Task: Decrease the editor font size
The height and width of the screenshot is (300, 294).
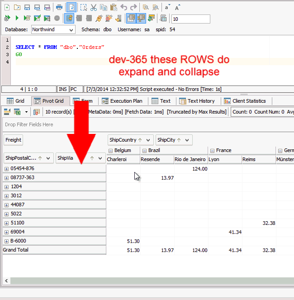Action: tap(167, 7)
